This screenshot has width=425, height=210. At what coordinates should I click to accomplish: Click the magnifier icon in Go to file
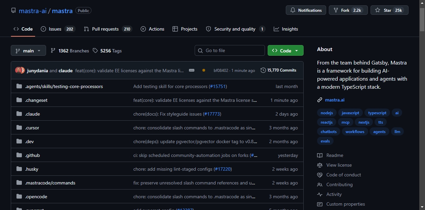[201, 51]
